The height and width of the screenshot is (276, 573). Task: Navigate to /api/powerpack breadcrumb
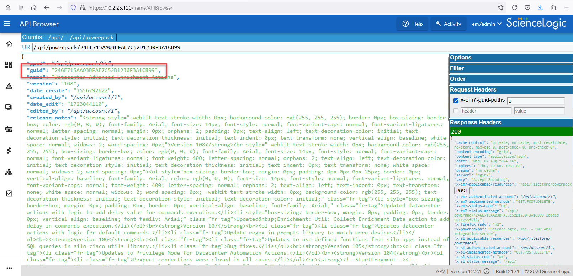pyautogui.click(x=92, y=37)
